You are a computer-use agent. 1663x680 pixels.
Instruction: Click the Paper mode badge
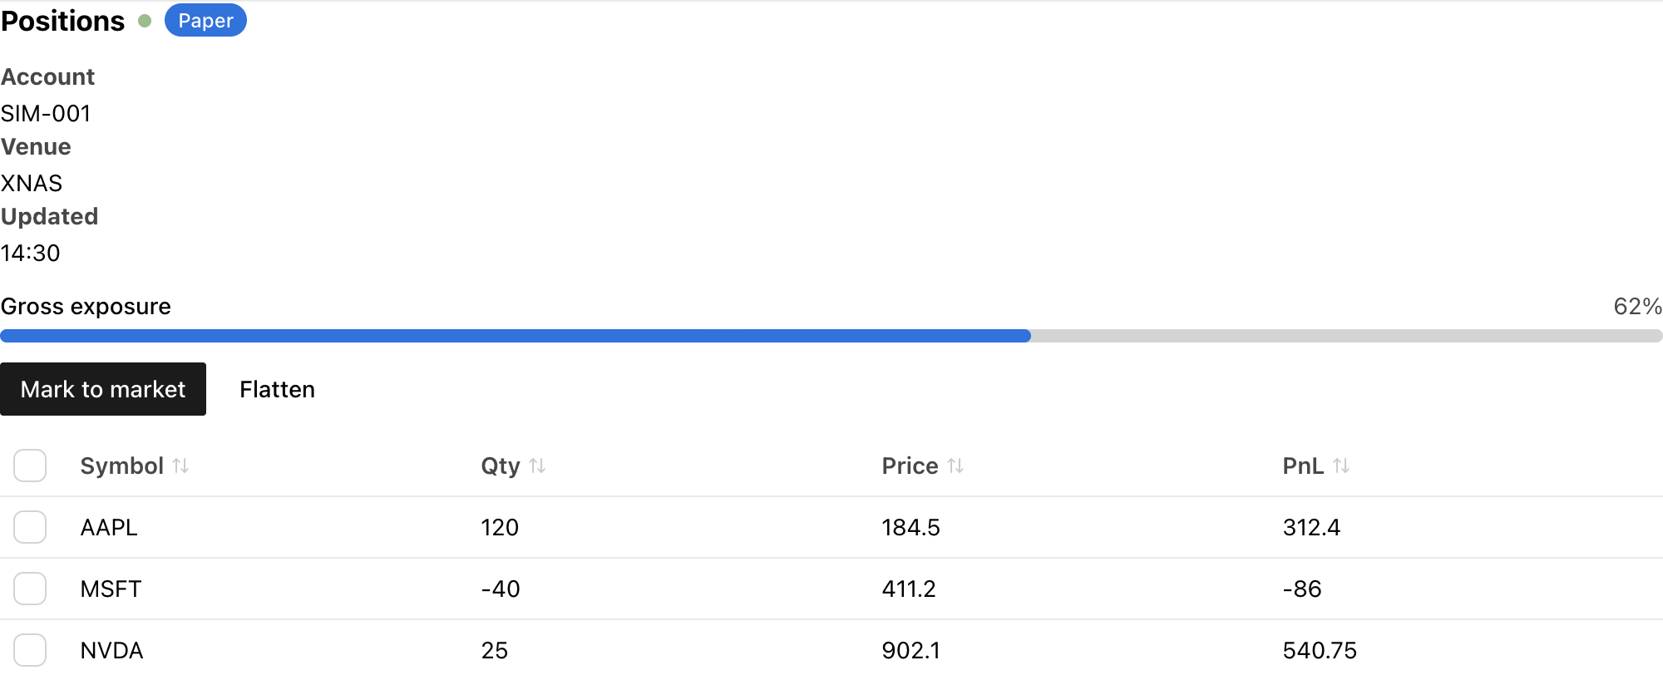coord(205,21)
